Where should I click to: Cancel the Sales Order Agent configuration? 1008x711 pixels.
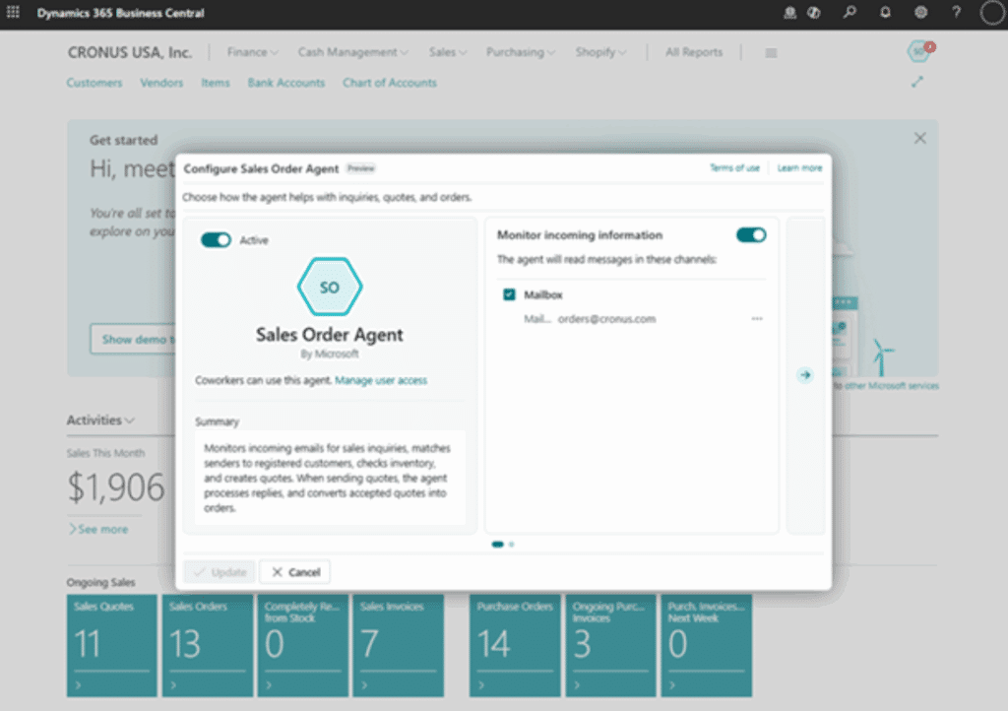(294, 571)
